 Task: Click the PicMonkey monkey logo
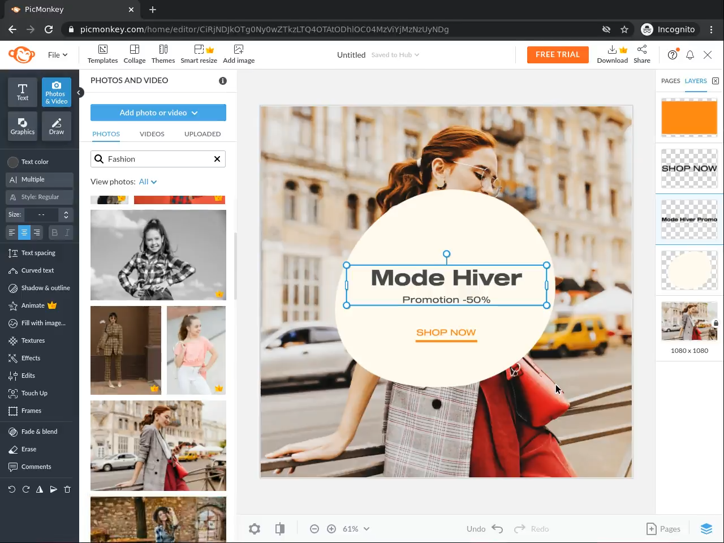click(21, 55)
